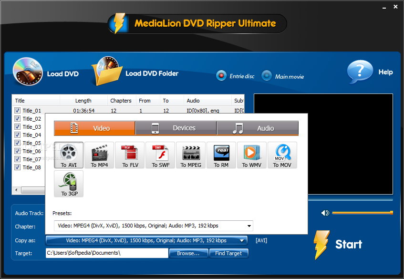The image size is (404, 279).
Task: Uncheck the Title_01 checkbox
Action: coord(17,111)
